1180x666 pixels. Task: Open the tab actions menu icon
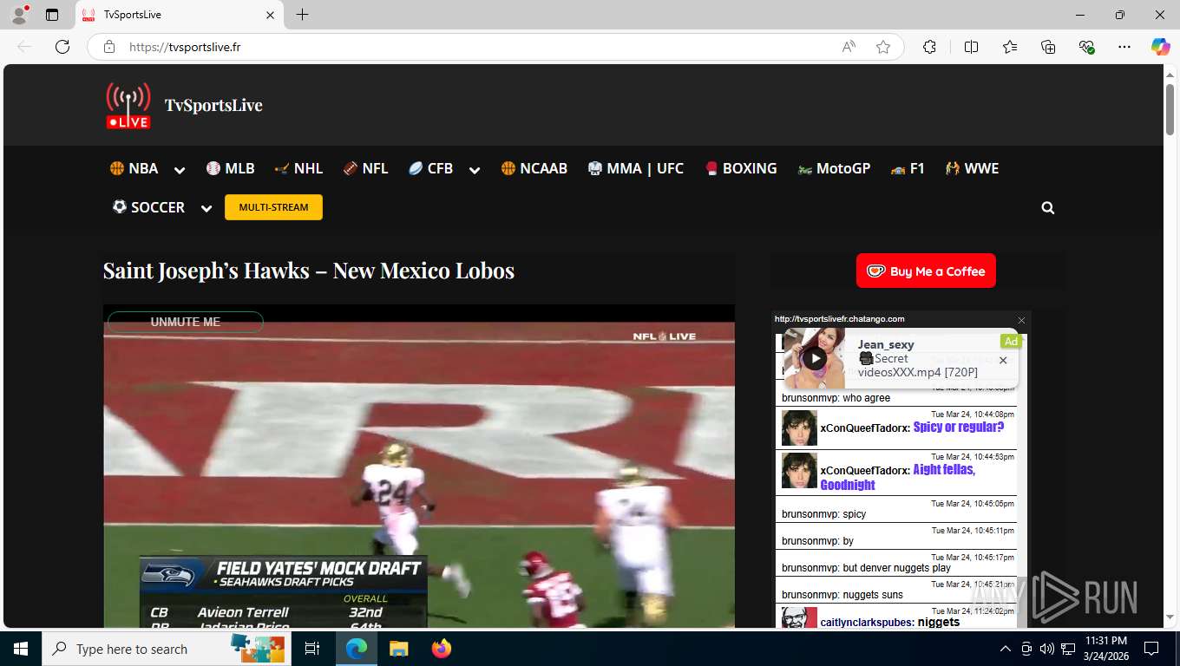pyautogui.click(x=52, y=15)
